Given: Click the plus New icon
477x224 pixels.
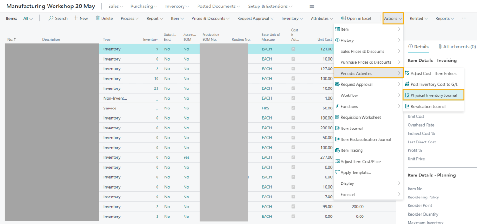Looking at the screenshot, I should [76, 18].
